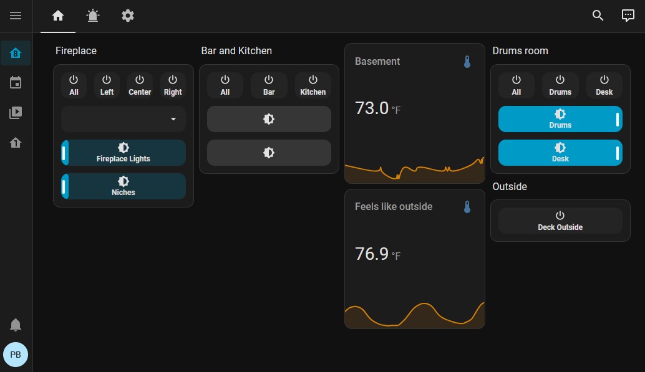Open the Basement temperature card
Image resolution: width=645 pixels, height=372 pixels.
coord(415,113)
